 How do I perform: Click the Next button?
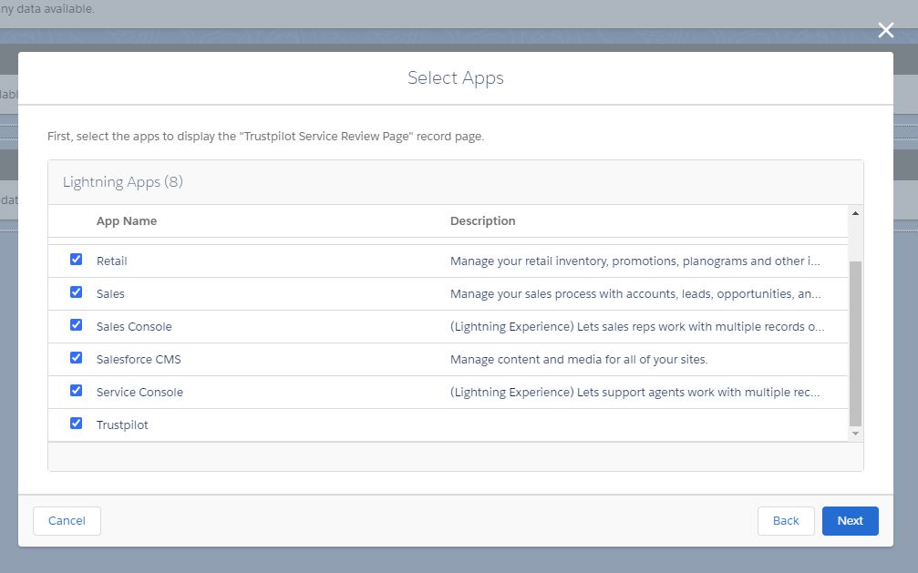click(x=850, y=520)
